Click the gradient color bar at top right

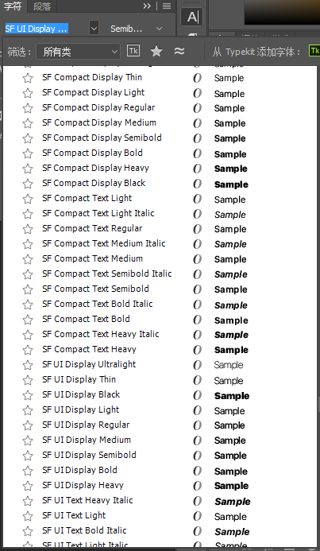pos(282,12)
